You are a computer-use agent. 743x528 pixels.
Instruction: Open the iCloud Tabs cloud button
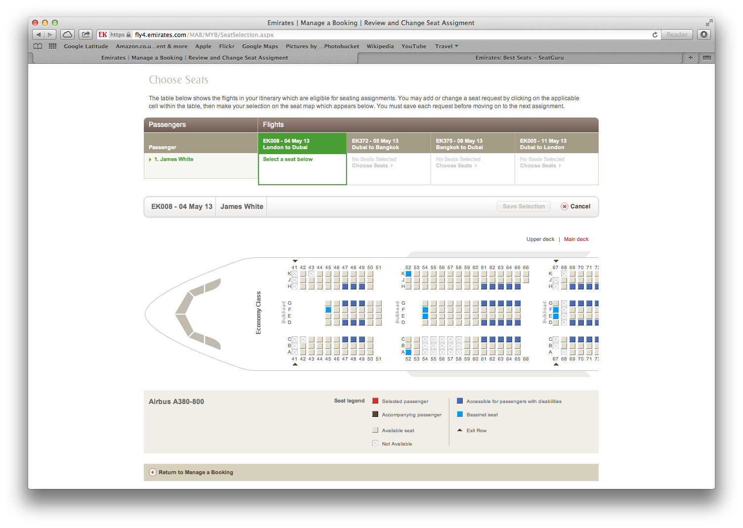coord(68,35)
